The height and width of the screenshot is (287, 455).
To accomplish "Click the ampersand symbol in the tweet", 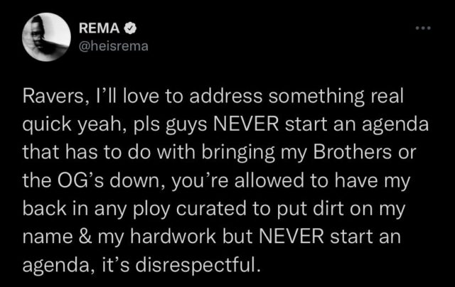I will click(x=85, y=237).
